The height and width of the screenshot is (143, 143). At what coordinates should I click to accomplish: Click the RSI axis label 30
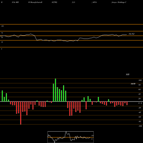tap(2, 42)
